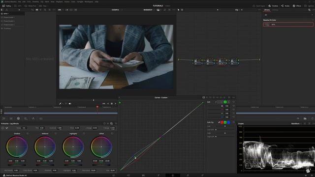315x177 pixels.
Task: Open the HDR palette
Action: [26, 118]
